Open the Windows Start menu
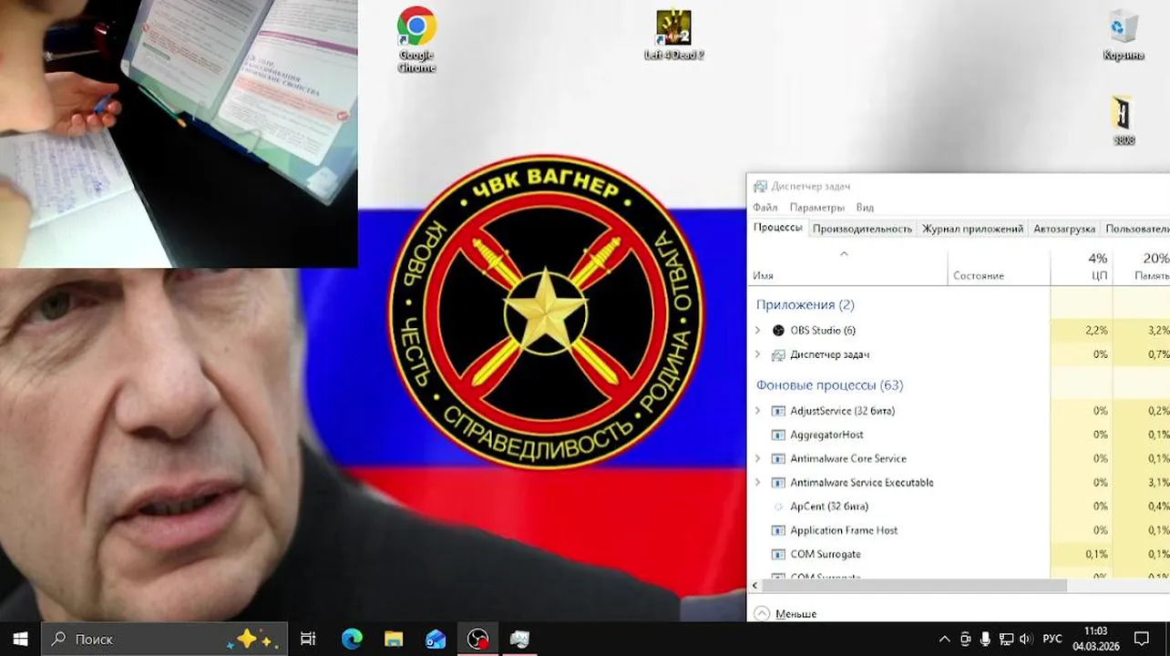The height and width of the screenshot is (656, 1170). [x=20, y=639]
